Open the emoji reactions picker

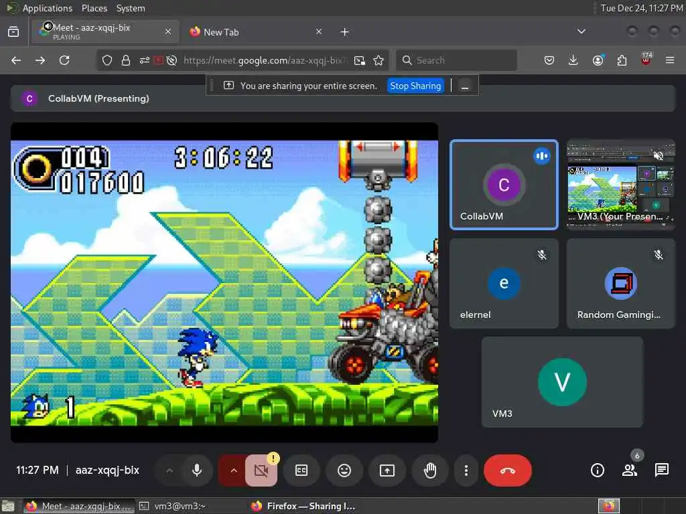pos(344,470)
